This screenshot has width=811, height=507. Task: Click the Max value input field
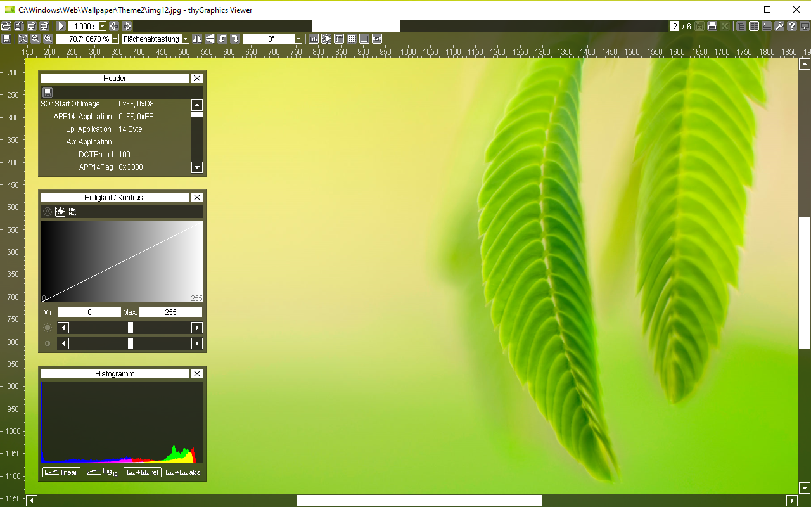click(x=170, y=312)
